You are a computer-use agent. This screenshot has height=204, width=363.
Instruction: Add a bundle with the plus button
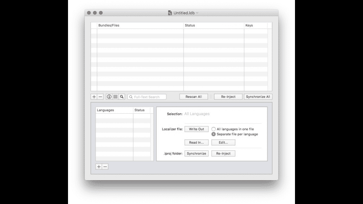coord(94,97)
